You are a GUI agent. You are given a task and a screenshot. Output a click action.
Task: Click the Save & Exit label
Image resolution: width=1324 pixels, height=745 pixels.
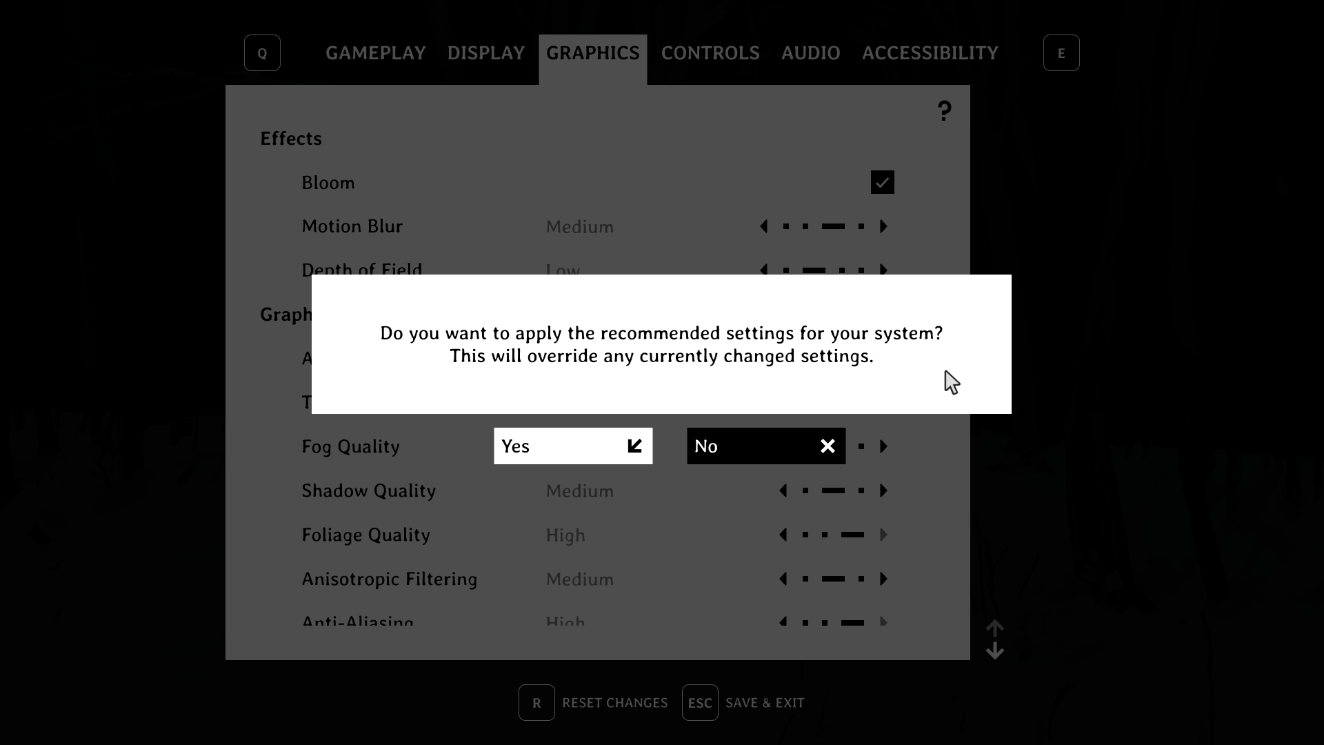pyautogui.click(x=765, y=702)
